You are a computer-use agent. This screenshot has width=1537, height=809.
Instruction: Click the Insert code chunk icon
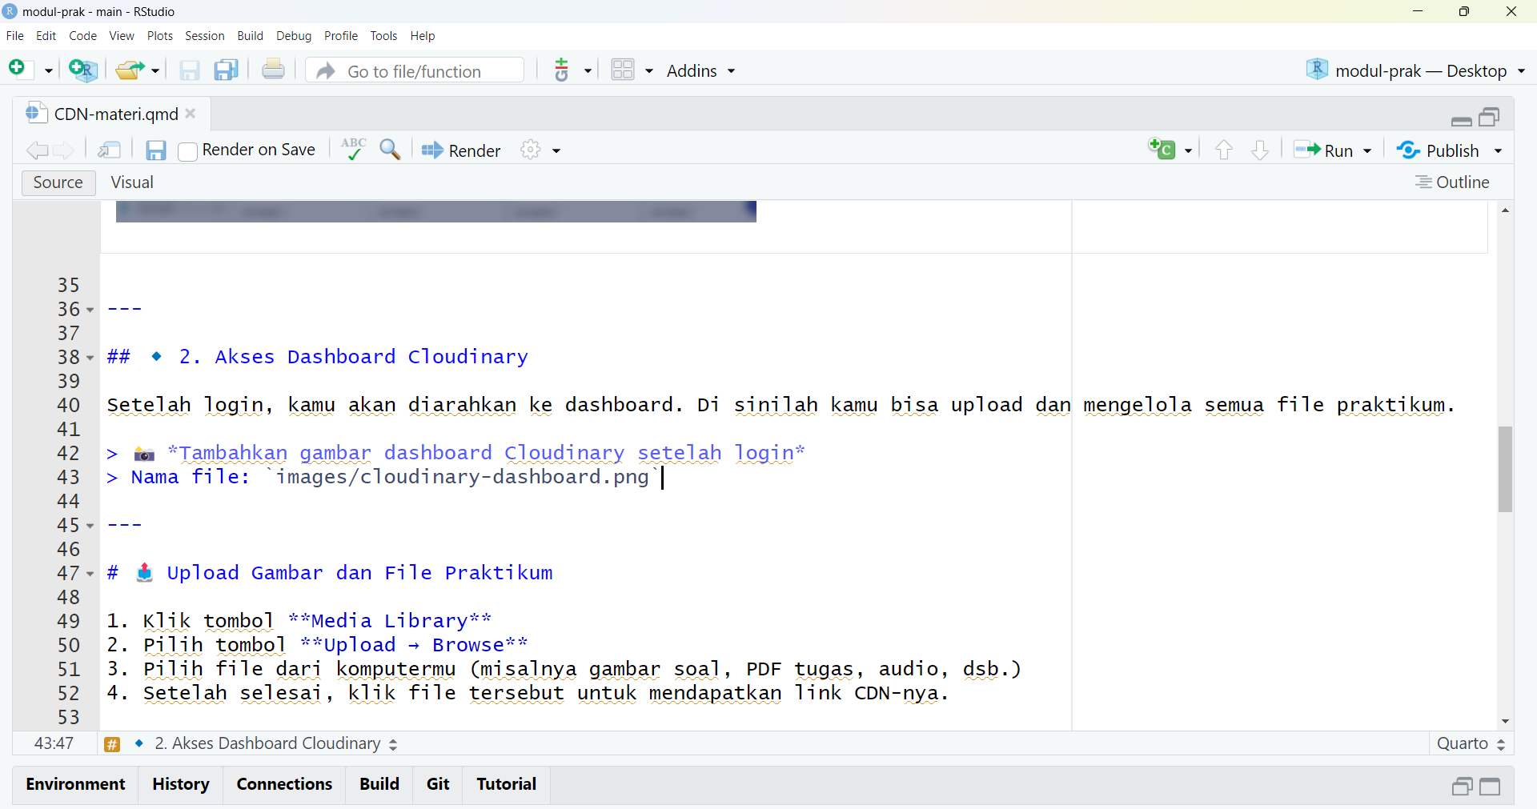[1162, 150]
